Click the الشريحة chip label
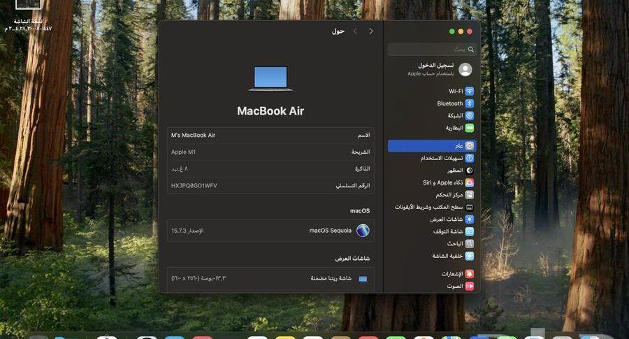The image size is (629, 339). 361,152
